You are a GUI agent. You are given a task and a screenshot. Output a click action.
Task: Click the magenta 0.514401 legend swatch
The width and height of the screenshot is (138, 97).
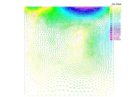(111, 36)
